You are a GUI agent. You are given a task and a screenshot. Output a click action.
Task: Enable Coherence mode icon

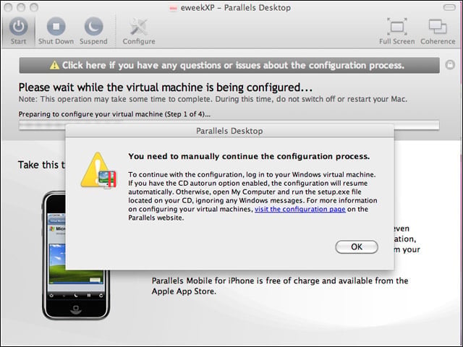[438, 27]
